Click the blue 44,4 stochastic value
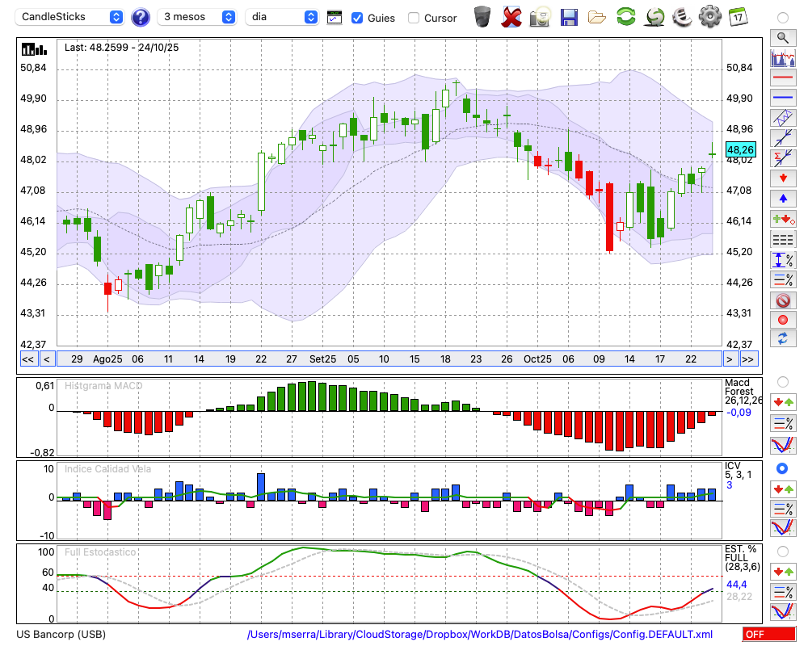The image size is (808, 646). [x=736, y=584]
